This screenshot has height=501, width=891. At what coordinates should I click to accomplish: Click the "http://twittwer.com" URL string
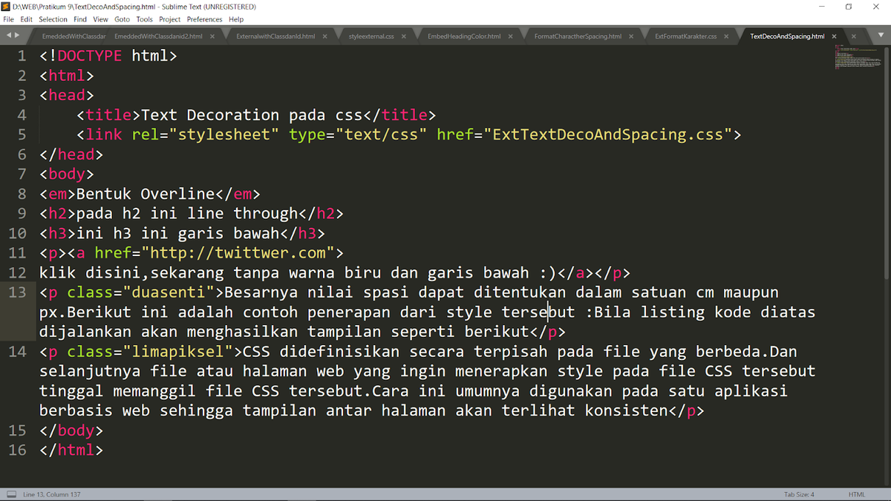238,253
